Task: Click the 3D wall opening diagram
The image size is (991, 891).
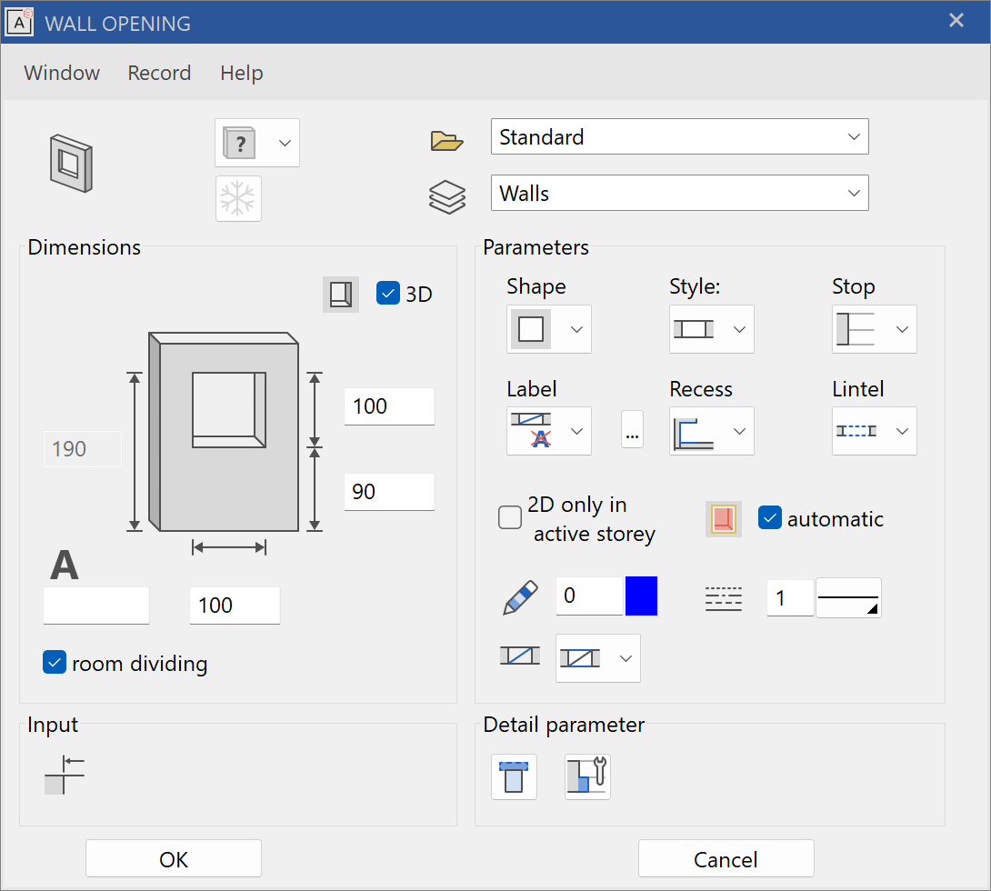Action: coord(224,432)
